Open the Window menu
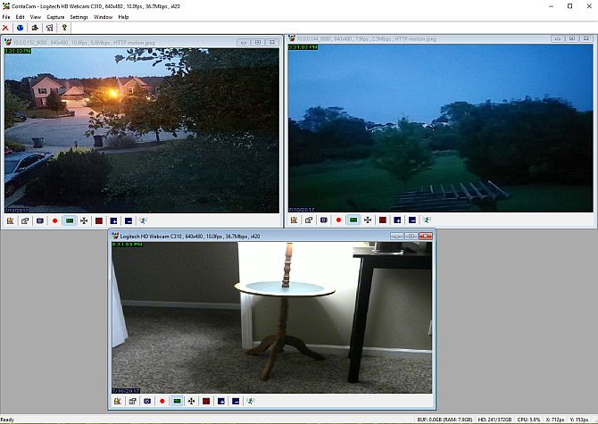Screen dimensions: 598x424 pos(103,17)
